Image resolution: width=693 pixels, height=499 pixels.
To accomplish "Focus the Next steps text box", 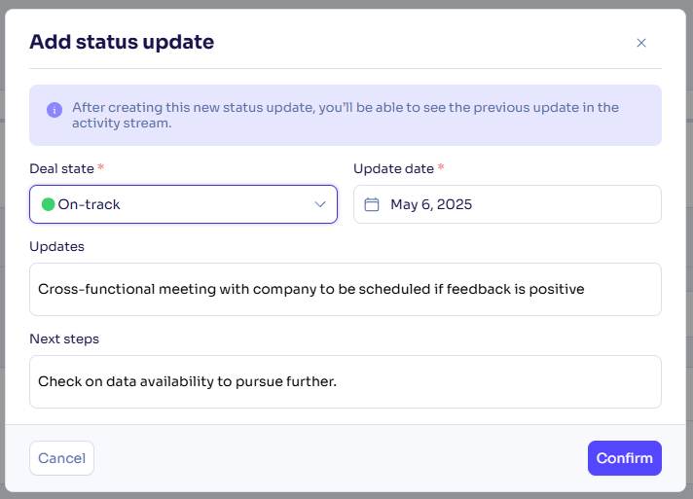I will (346, 381).
